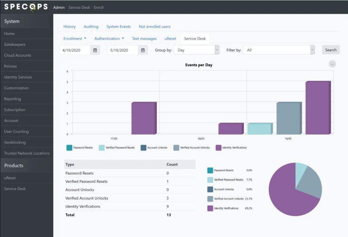Open Account in the sidebar

click(x=27, y=121)
